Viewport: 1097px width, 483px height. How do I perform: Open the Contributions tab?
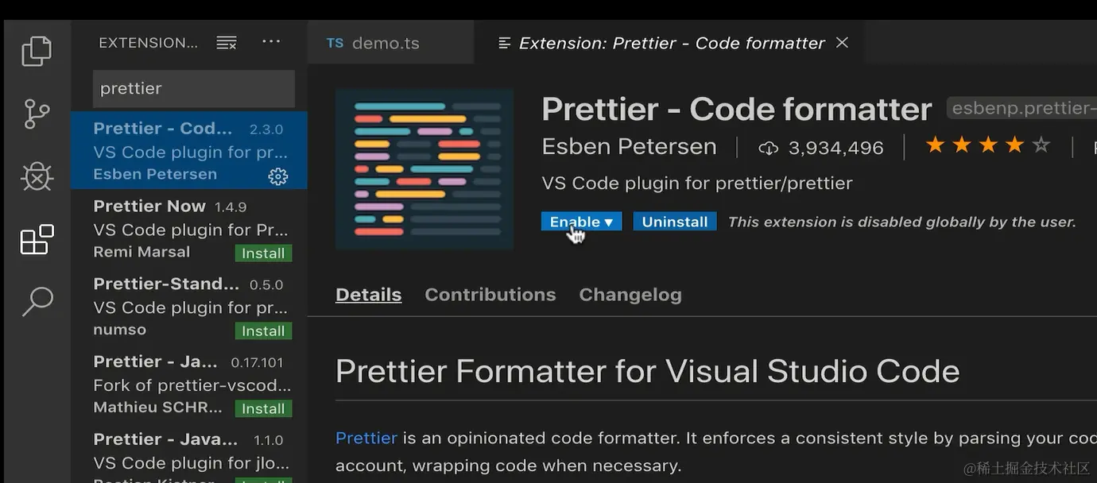(x=490, y=295)
